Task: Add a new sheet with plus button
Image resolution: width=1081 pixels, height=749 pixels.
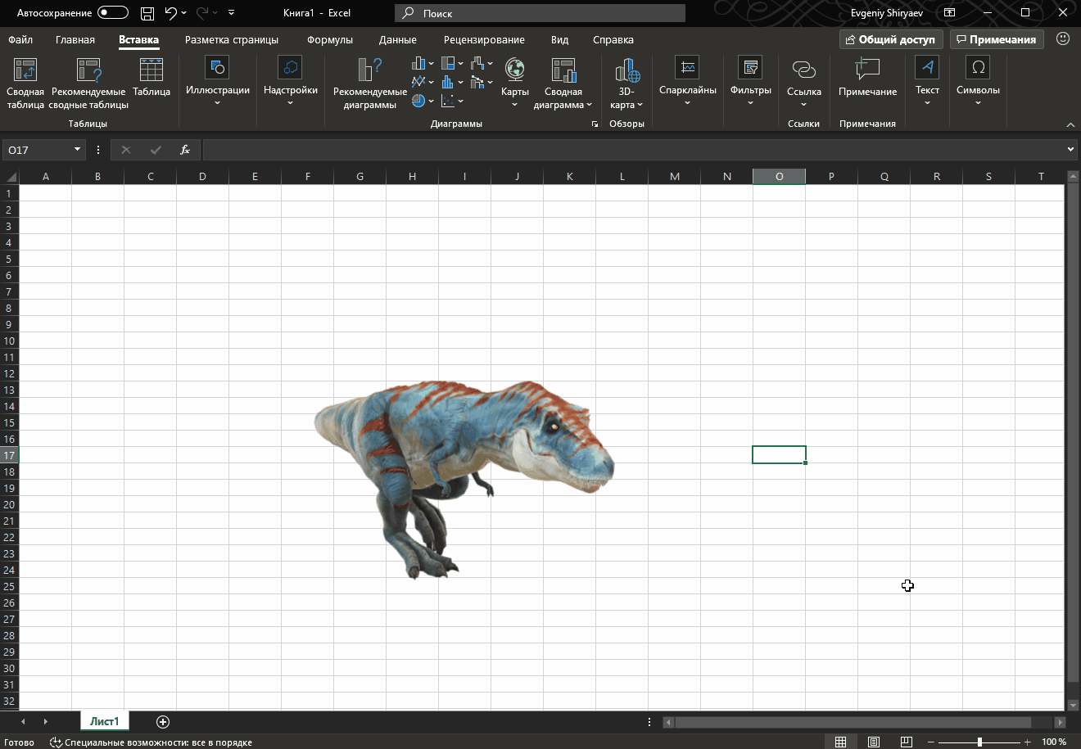Action: pos(163,721)
